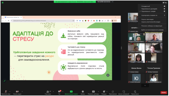Open Доски сообщений whiteboards
169x96 pixels.
click(124, 92)
